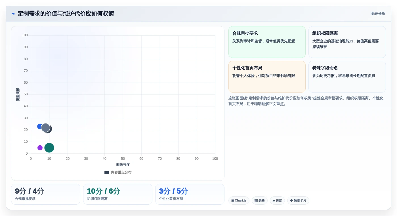
Task: Click the gray-slate bubble on the chart
Action: (45, 128)
